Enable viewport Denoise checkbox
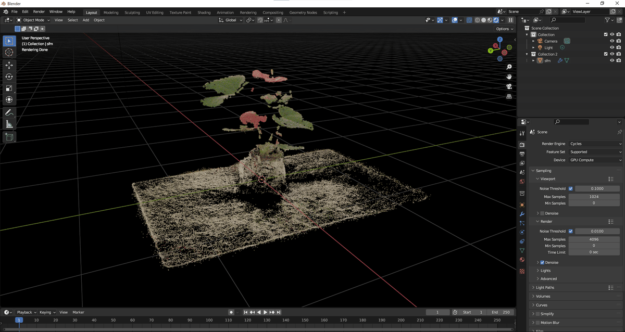Viewport: 625px width, 332px height. pyautogui.click(x=542, y=213)
